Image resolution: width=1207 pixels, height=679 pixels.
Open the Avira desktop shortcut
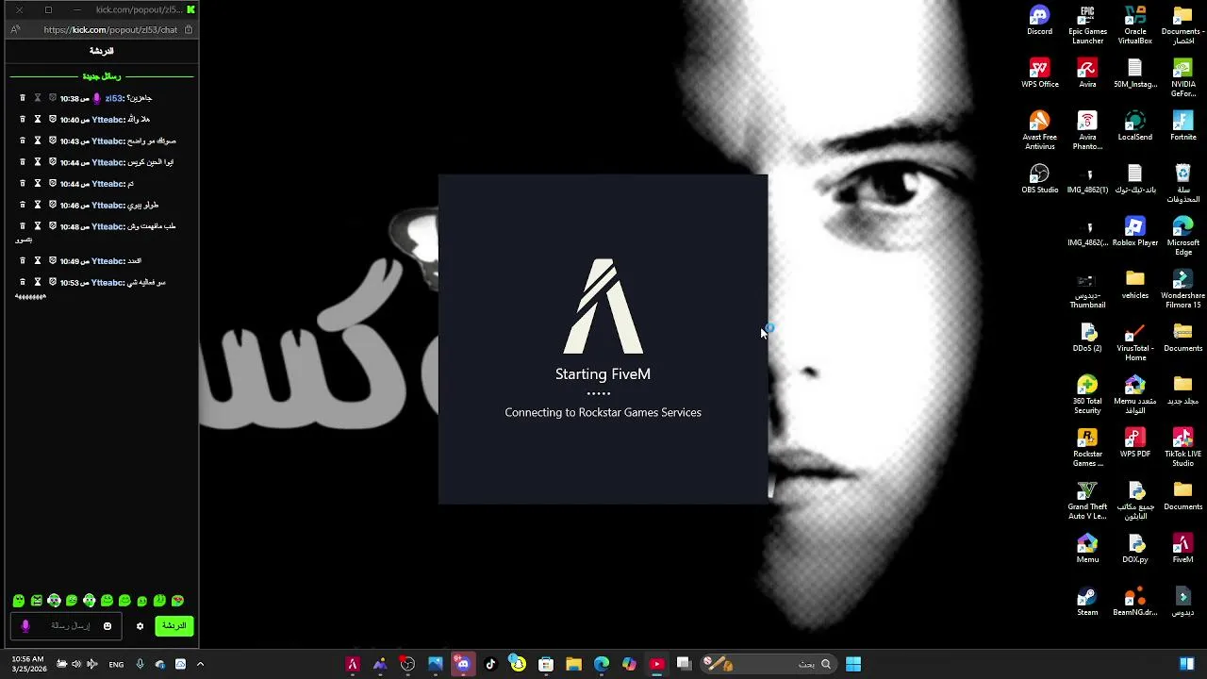click(x=1087, y=74)
